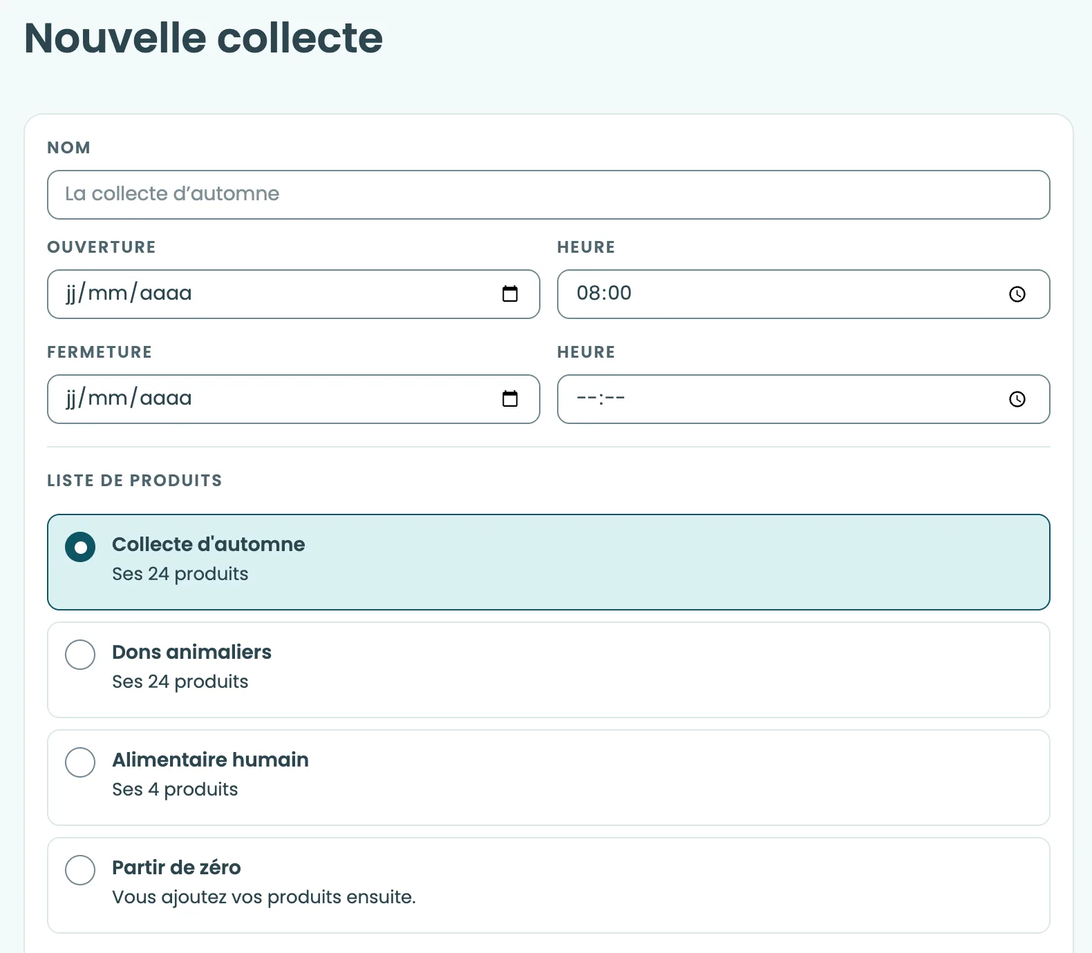Open the Ouverture date calendar picker
Screen dimensions: 1092x953
(510, 293)
